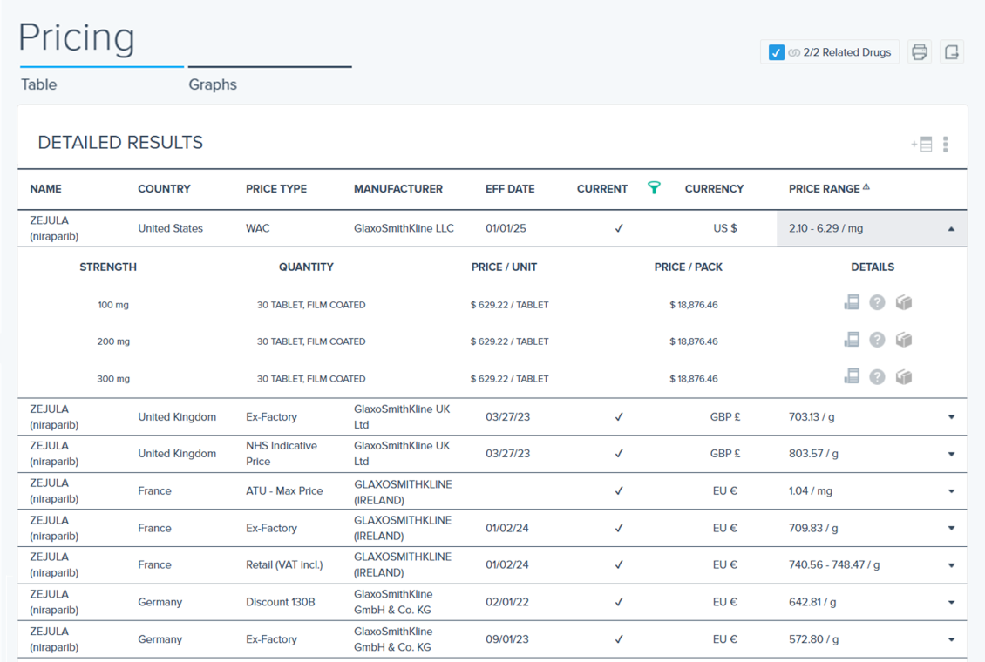This screenshot has height=662, width=985.
Task: Select the 642.81 / g price cell
Action: (812, 602)
